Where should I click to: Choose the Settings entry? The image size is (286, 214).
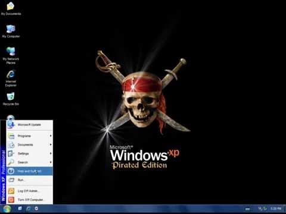pos(30,153)
